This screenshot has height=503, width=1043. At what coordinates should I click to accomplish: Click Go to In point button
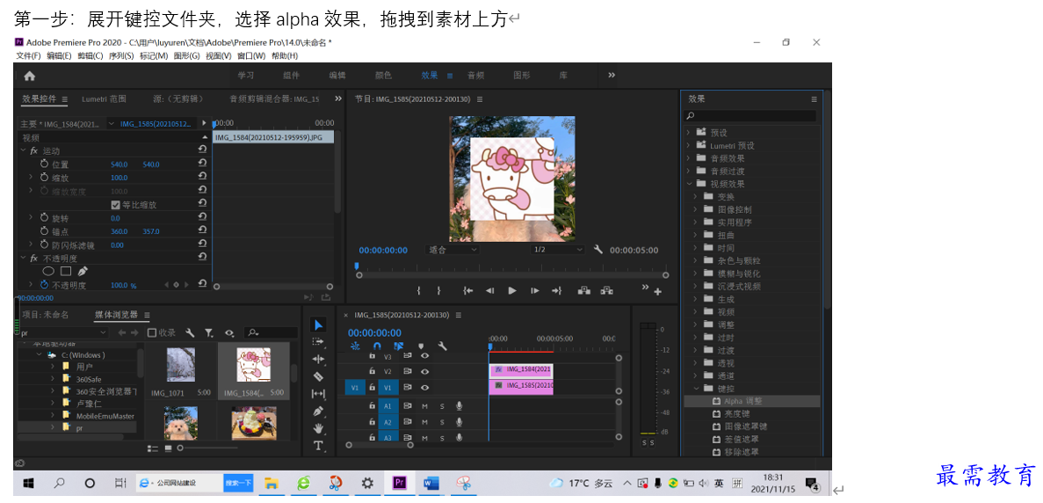468,291
